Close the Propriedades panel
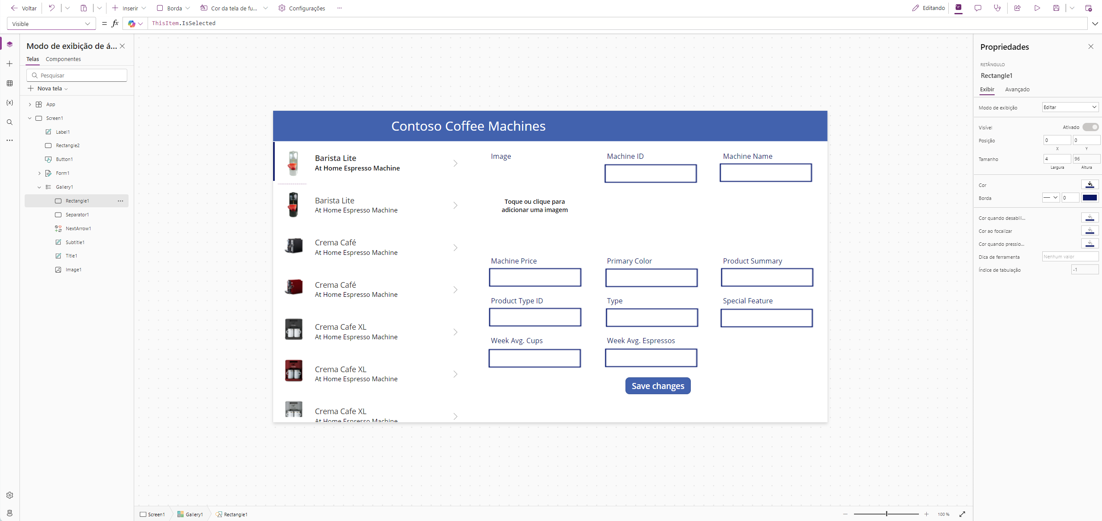1102x521 pixels. coord(1091,47)
